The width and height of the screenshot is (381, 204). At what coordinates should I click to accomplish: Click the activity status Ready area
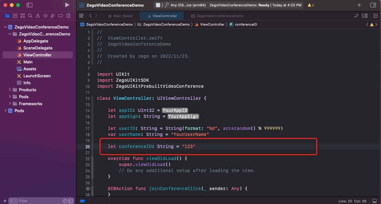tap(256, 5)
